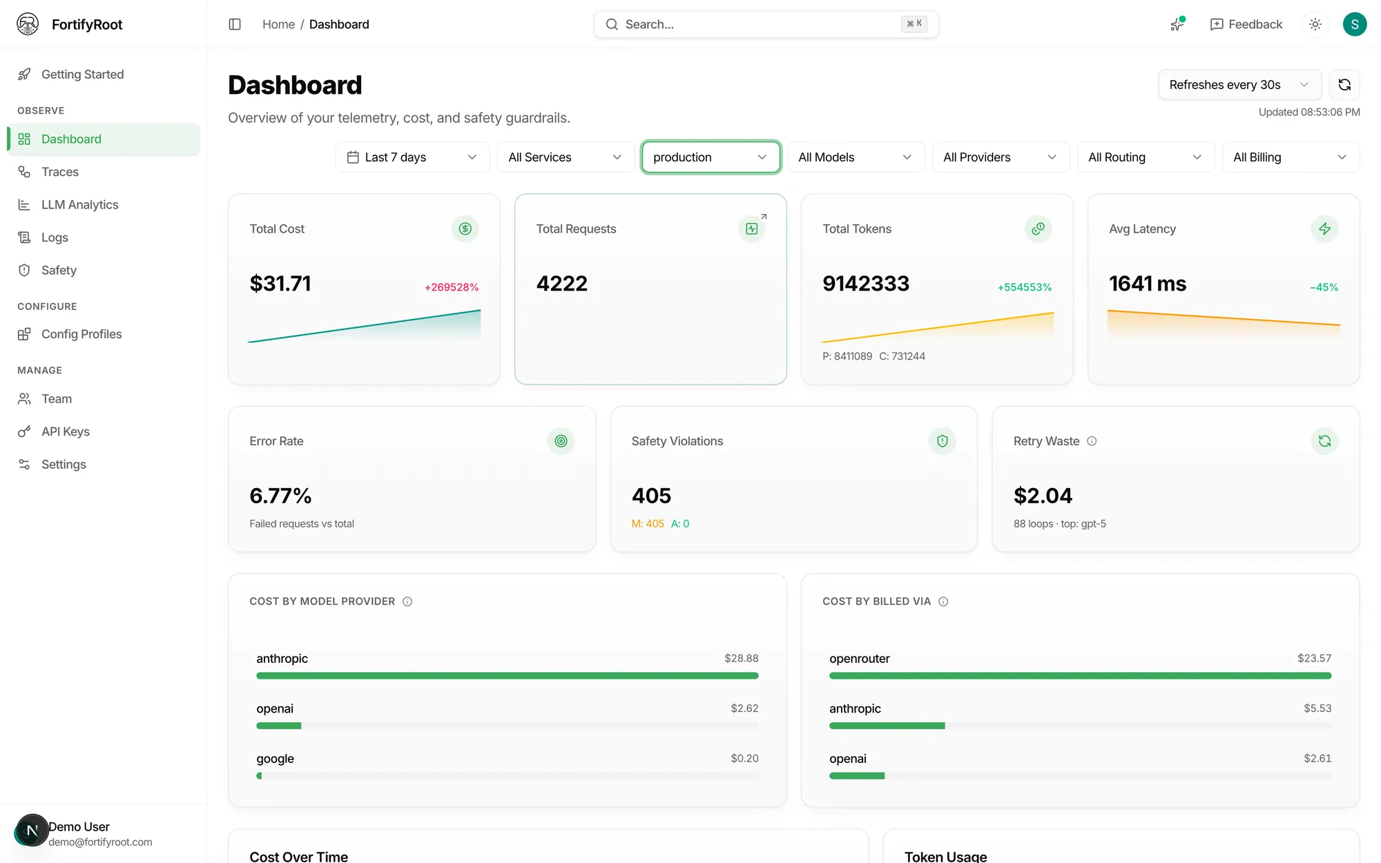Click the Safety Violations shield icon
Viewport: 1381px width, 863px height.
tap(942, 441)
